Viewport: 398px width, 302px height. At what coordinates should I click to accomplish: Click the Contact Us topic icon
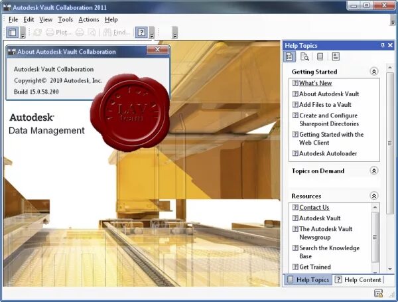point(295,207)
